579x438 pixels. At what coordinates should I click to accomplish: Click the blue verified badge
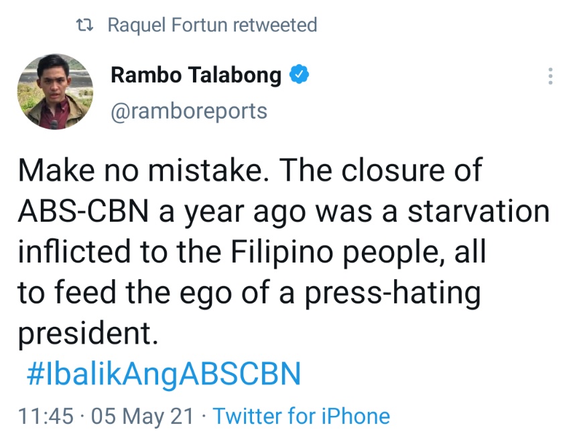[299, 75]
